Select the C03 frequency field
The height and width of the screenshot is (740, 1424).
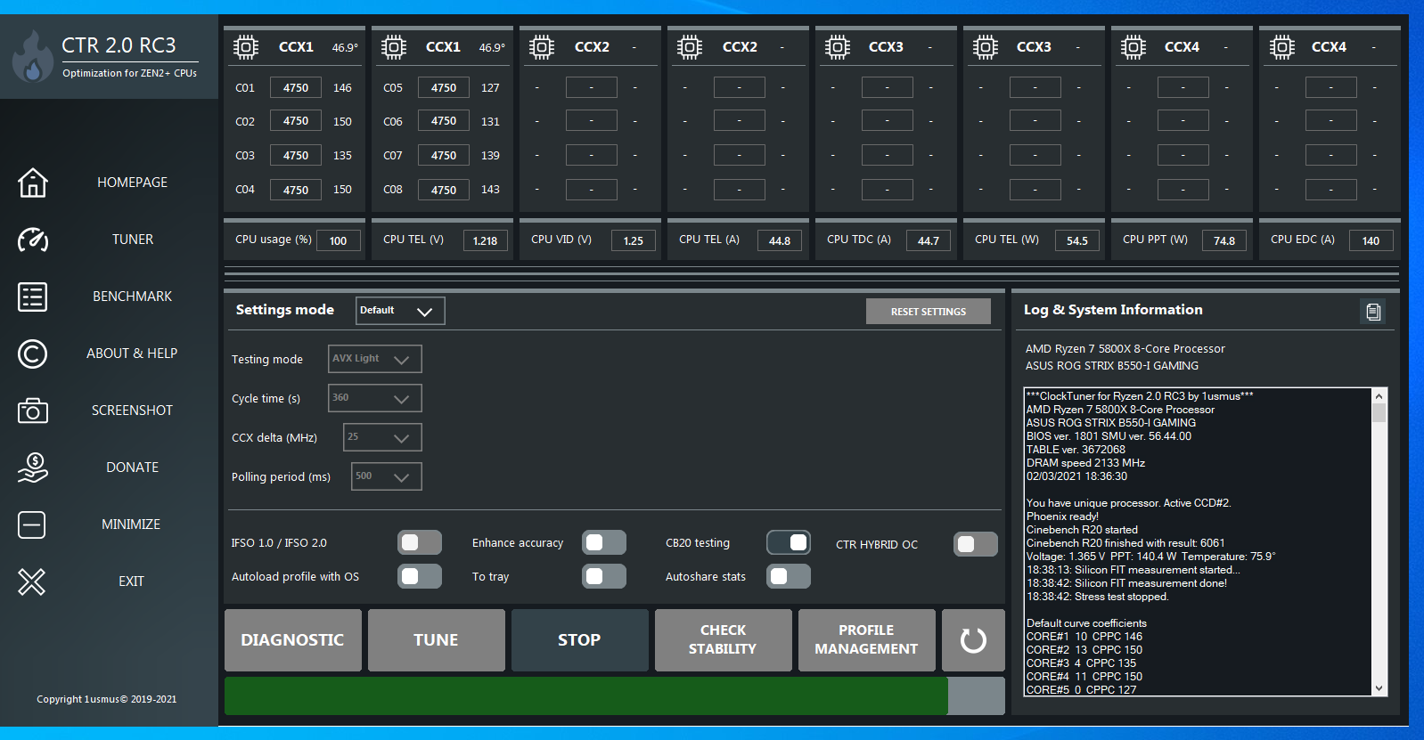pos(296,156)
